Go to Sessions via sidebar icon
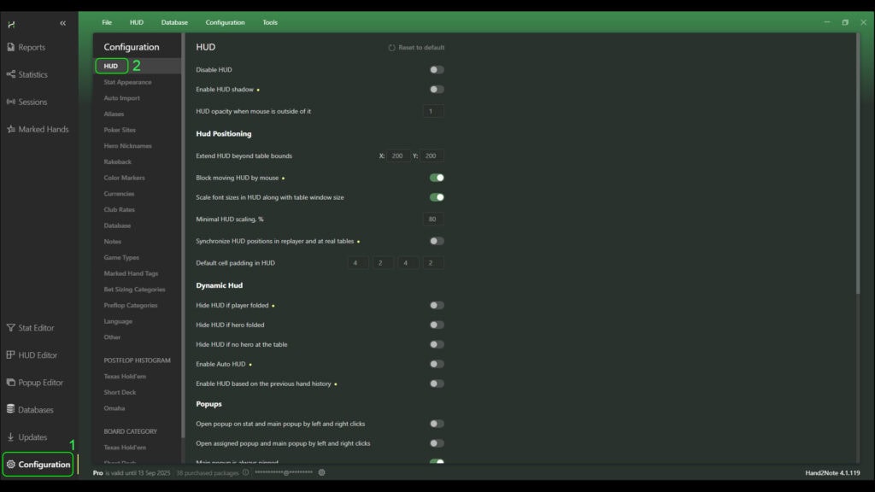This screenshot has width=875, height=492. (x=11, y=102)
